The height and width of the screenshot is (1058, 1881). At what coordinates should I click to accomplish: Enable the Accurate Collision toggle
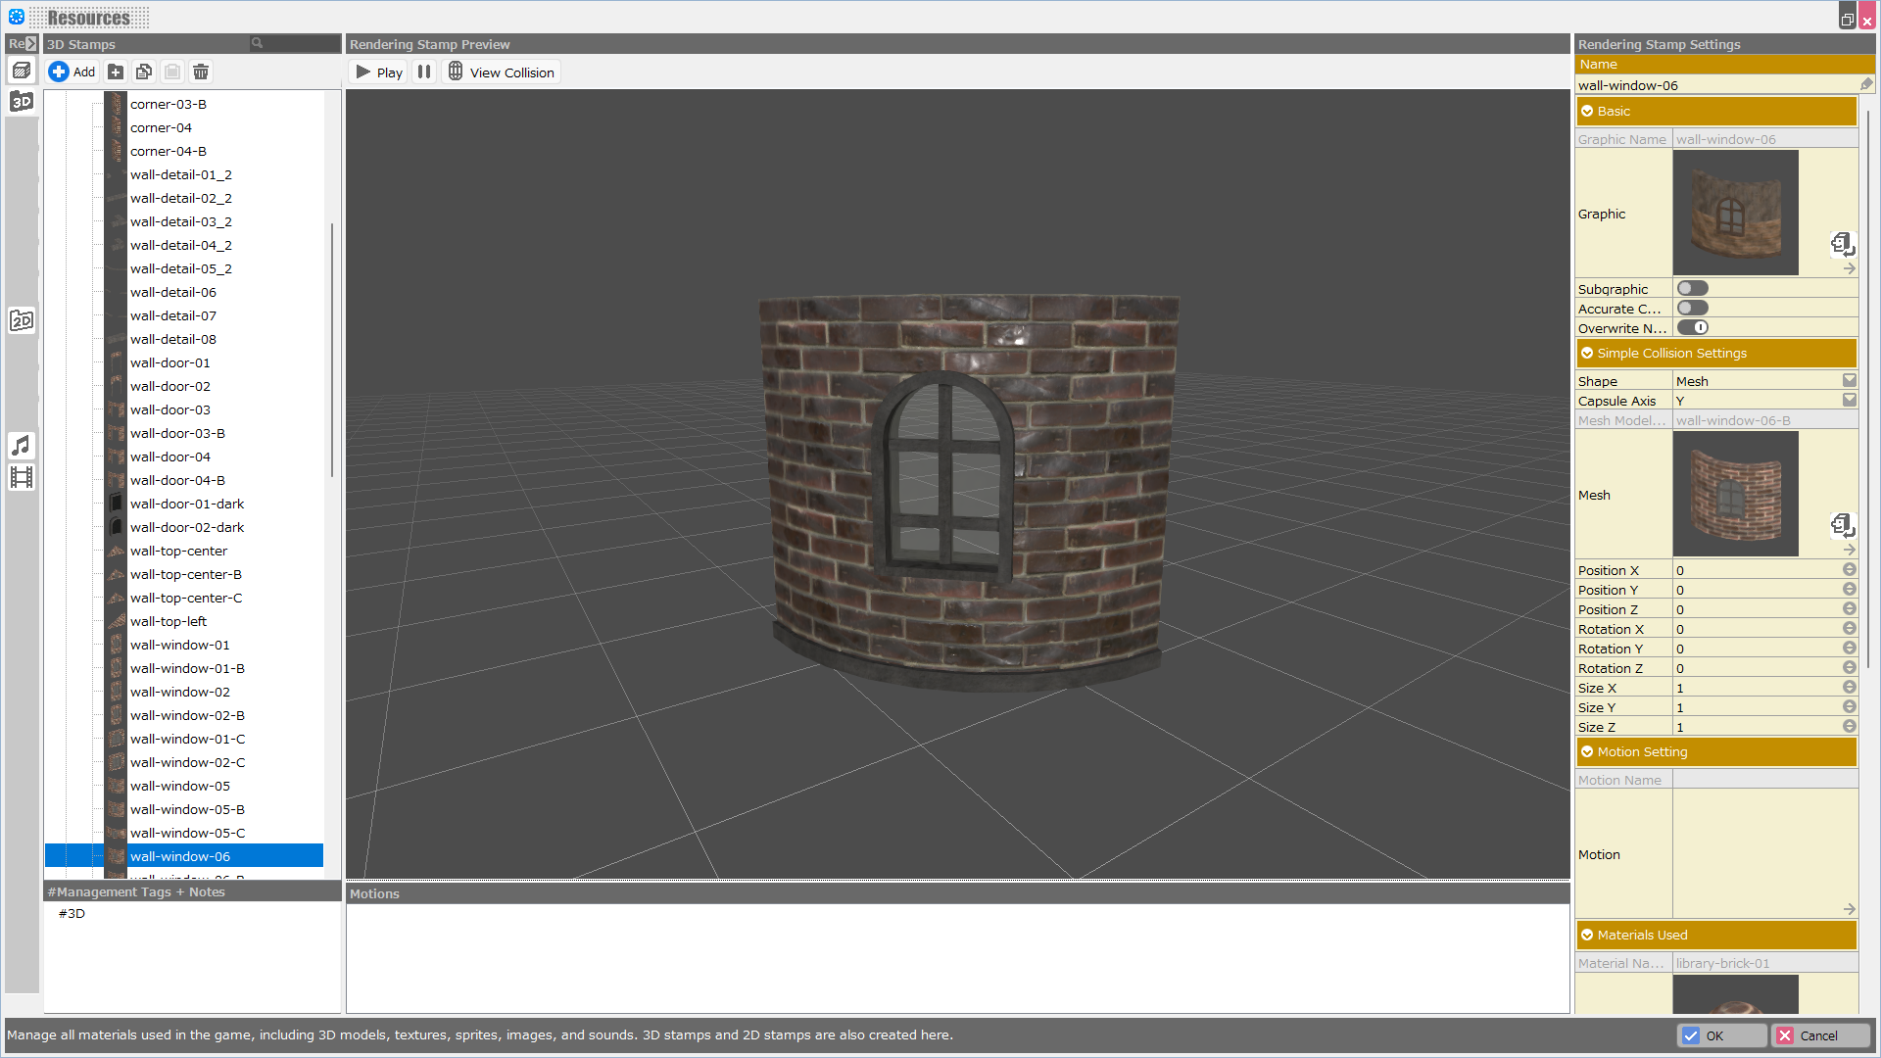pyautogui.click(x=1692, y=308)
